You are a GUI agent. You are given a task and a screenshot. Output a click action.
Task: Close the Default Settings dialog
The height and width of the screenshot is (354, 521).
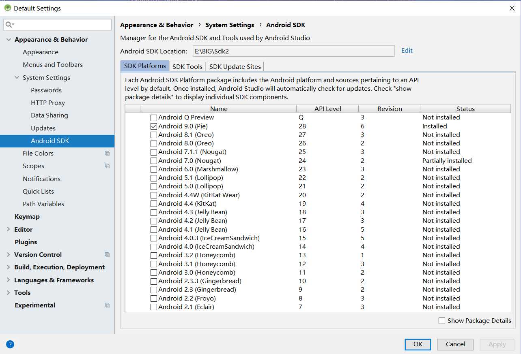[512, 8]
